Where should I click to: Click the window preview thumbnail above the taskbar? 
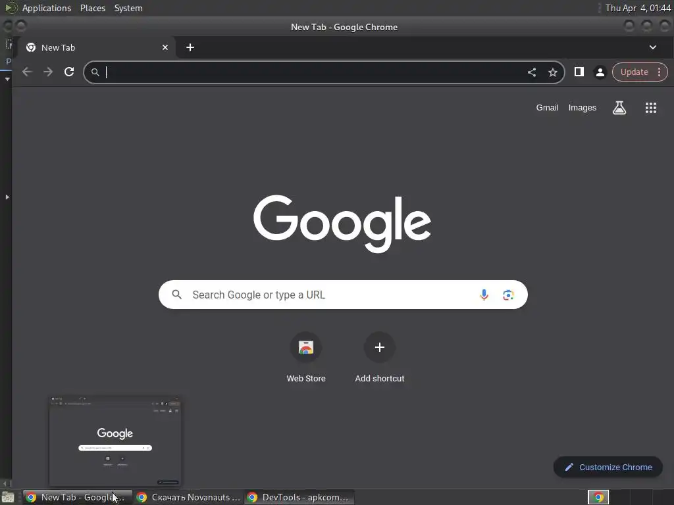115,441
